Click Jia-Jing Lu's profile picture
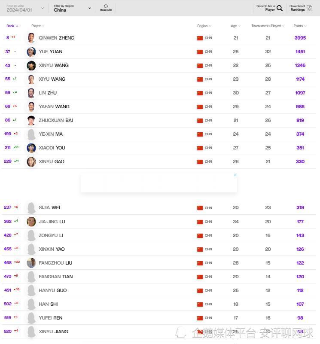The image size is (320, 344). pos(31,222)
